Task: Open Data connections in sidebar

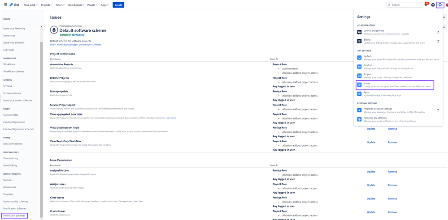Action: pos(13,144)
